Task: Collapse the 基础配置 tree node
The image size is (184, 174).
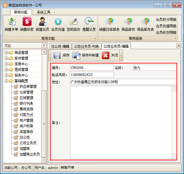Action: coord(6,81)
